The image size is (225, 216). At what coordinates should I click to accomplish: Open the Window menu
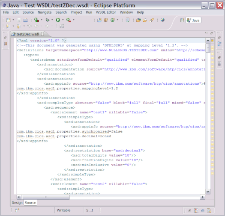[x=126, y=12]
